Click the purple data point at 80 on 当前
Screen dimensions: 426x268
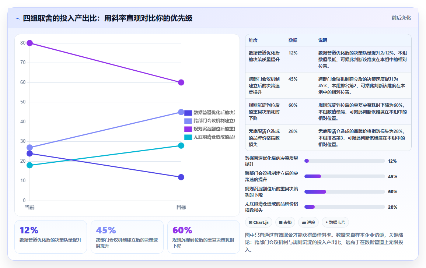(x=30, y=43)
